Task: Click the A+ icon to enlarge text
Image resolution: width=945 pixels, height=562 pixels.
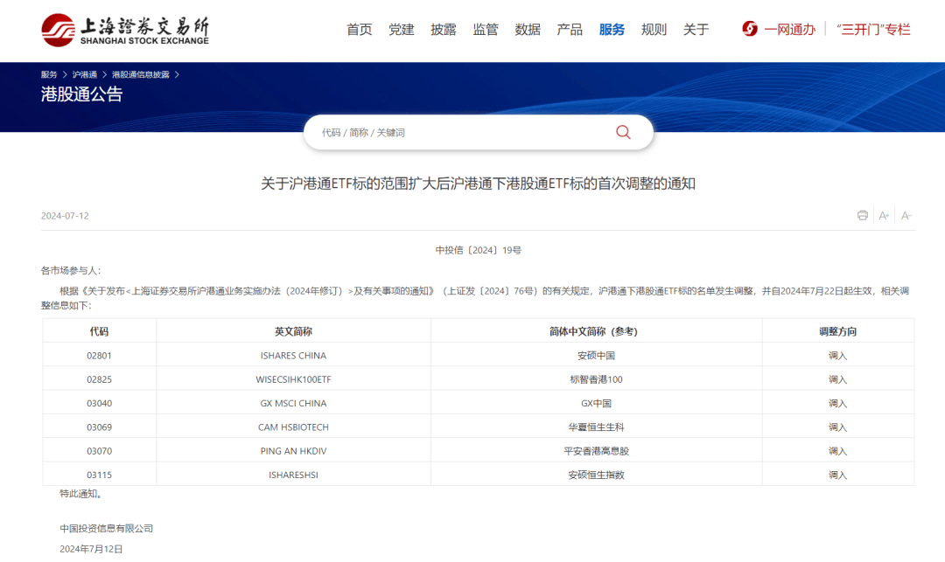Action: click(x=884, y=215)
